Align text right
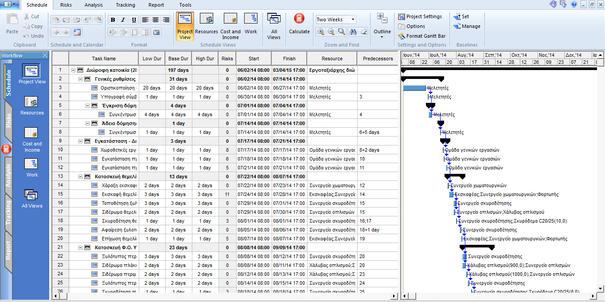Image resolution: width=605 pixels, height=302 pixels. coord(166,20)
